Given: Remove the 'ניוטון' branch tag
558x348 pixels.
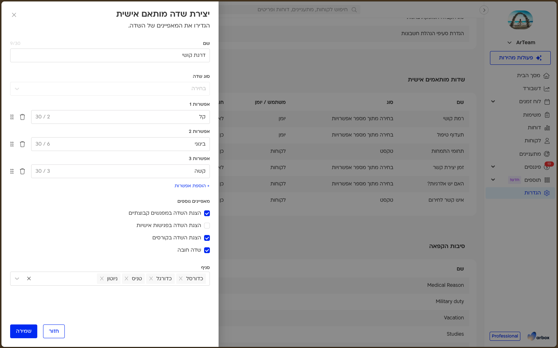Looking at the screenshot, I should [102, 278].
